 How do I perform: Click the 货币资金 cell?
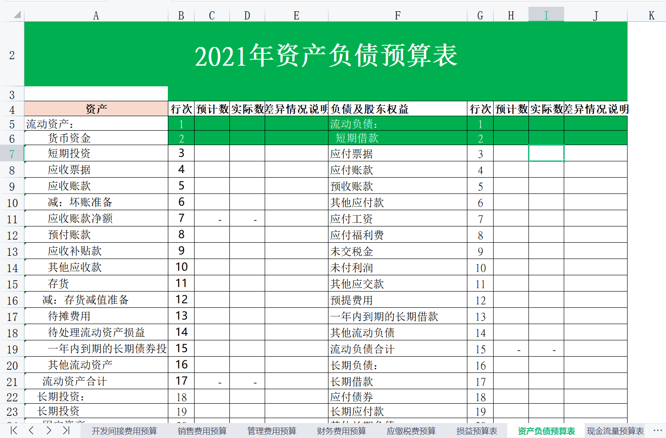[96, 138]
